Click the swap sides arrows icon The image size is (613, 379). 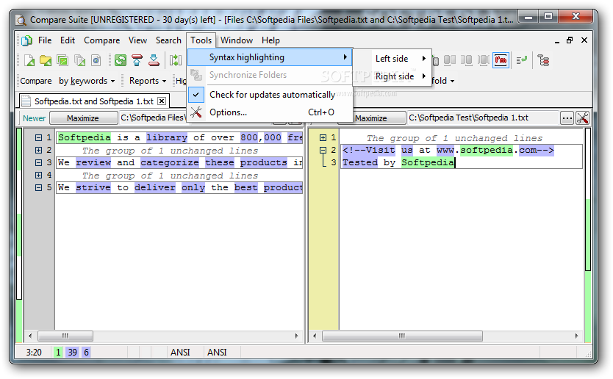[176, 60]
